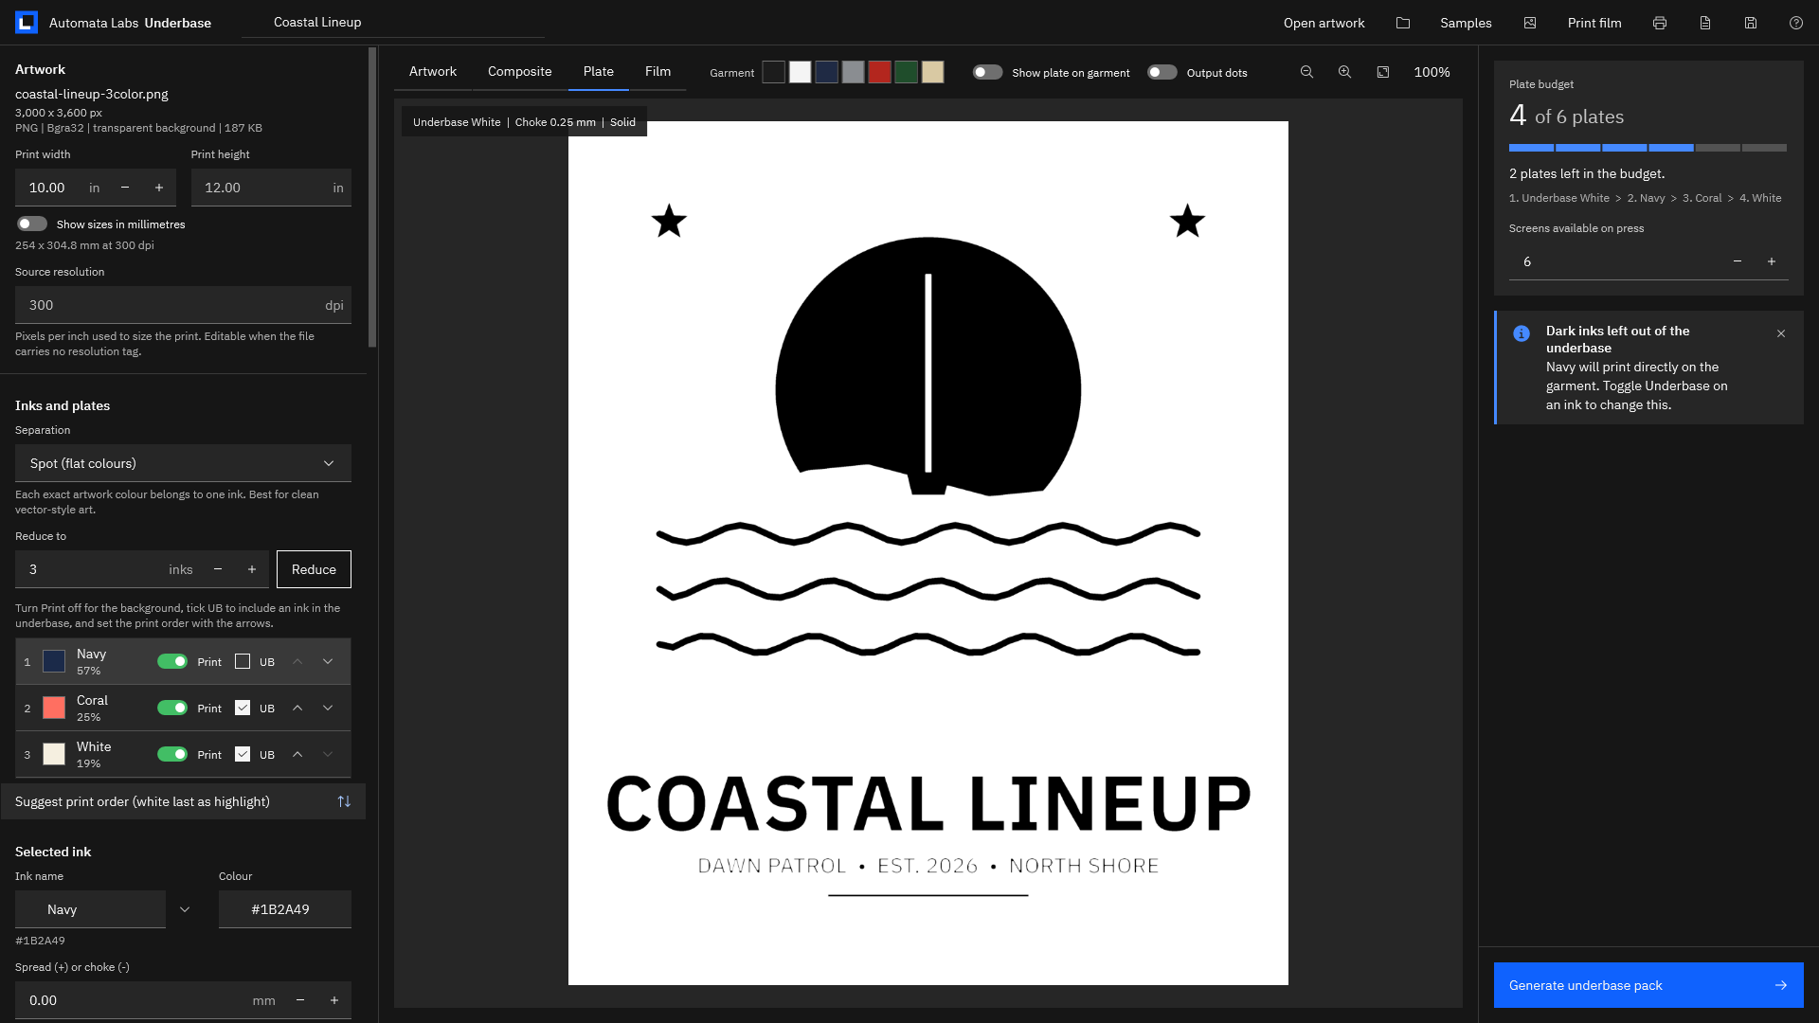Select the grey garment swatch
This screenshot has height=1023, width=1819.
[x=854, y=72]
